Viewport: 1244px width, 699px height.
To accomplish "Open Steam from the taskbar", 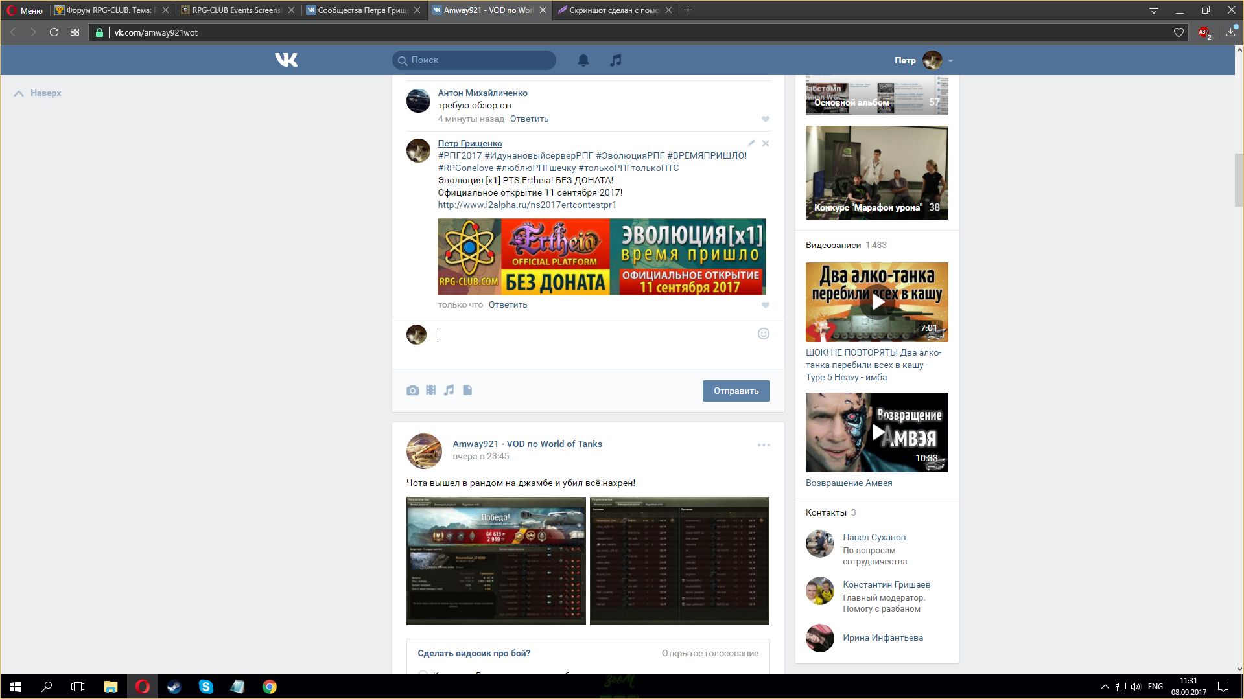I will pyautogui.click(x=174, y=687).
